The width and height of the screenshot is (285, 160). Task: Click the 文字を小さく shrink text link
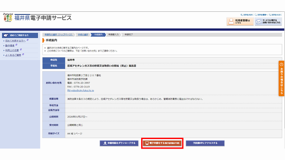[275, 15]
